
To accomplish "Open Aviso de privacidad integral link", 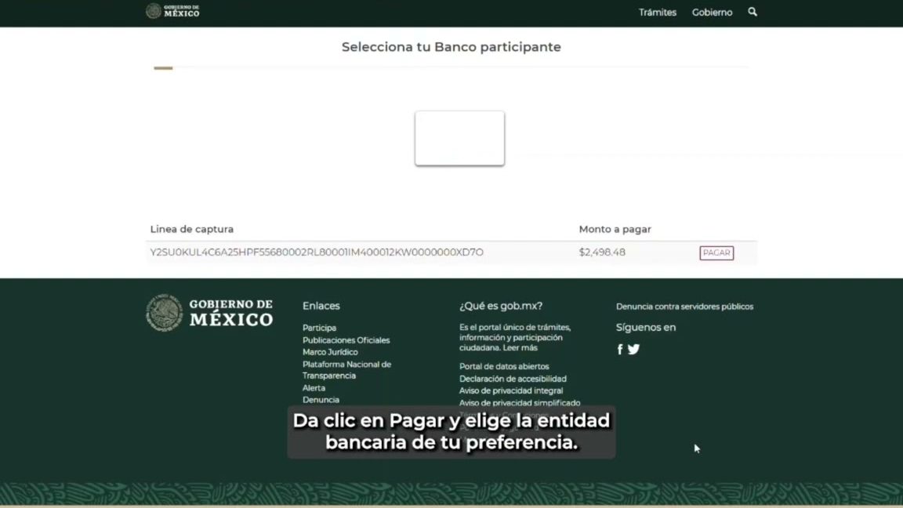I will point(511,390).
